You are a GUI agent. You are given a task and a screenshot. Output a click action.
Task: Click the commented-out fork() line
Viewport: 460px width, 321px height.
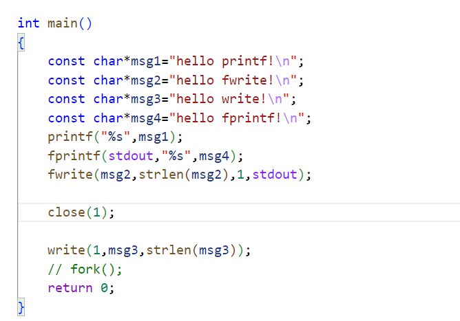click(85, 269)
